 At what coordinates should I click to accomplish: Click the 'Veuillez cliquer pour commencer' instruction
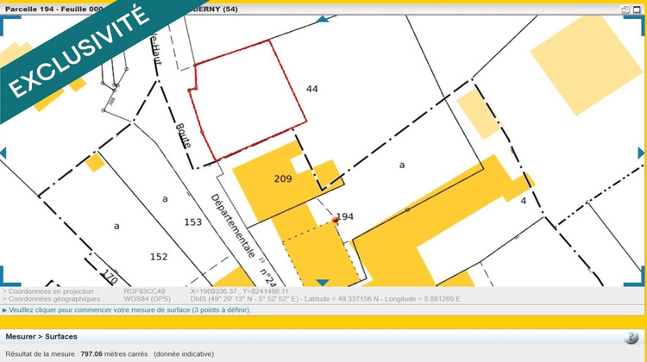(x=129, y=309)
